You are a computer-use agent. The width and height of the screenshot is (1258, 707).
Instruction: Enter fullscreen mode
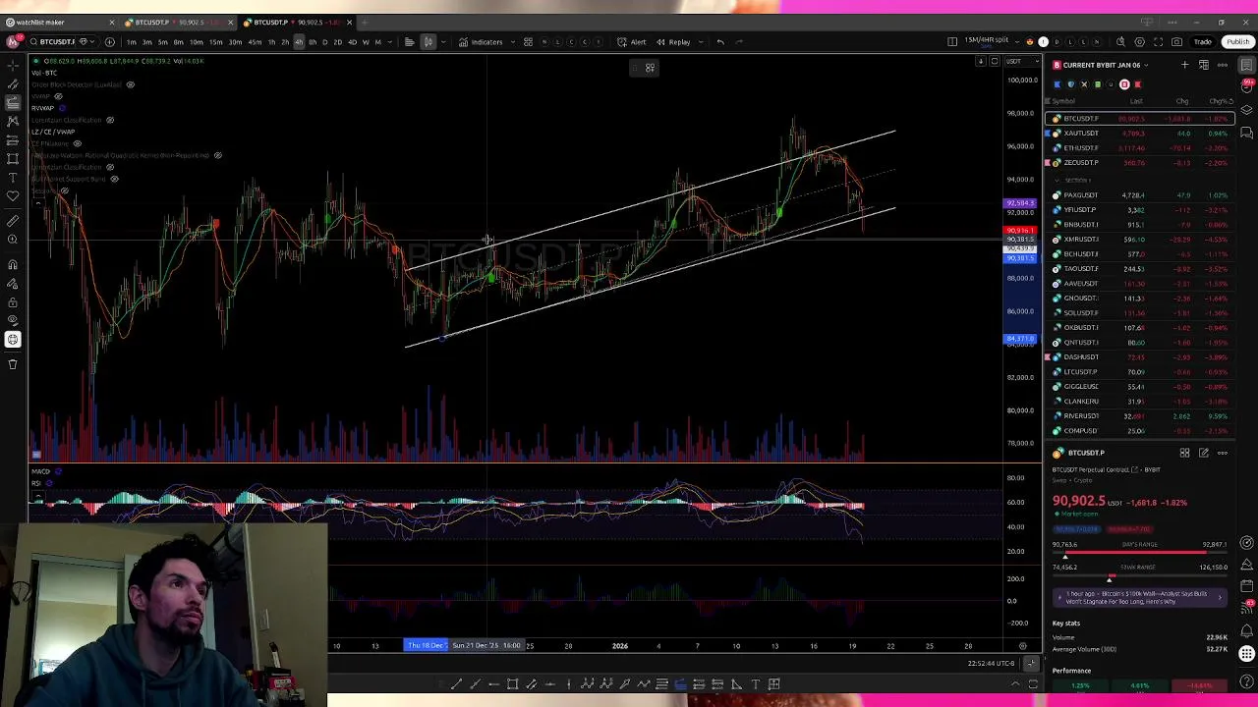click(x=1158, y=42)
